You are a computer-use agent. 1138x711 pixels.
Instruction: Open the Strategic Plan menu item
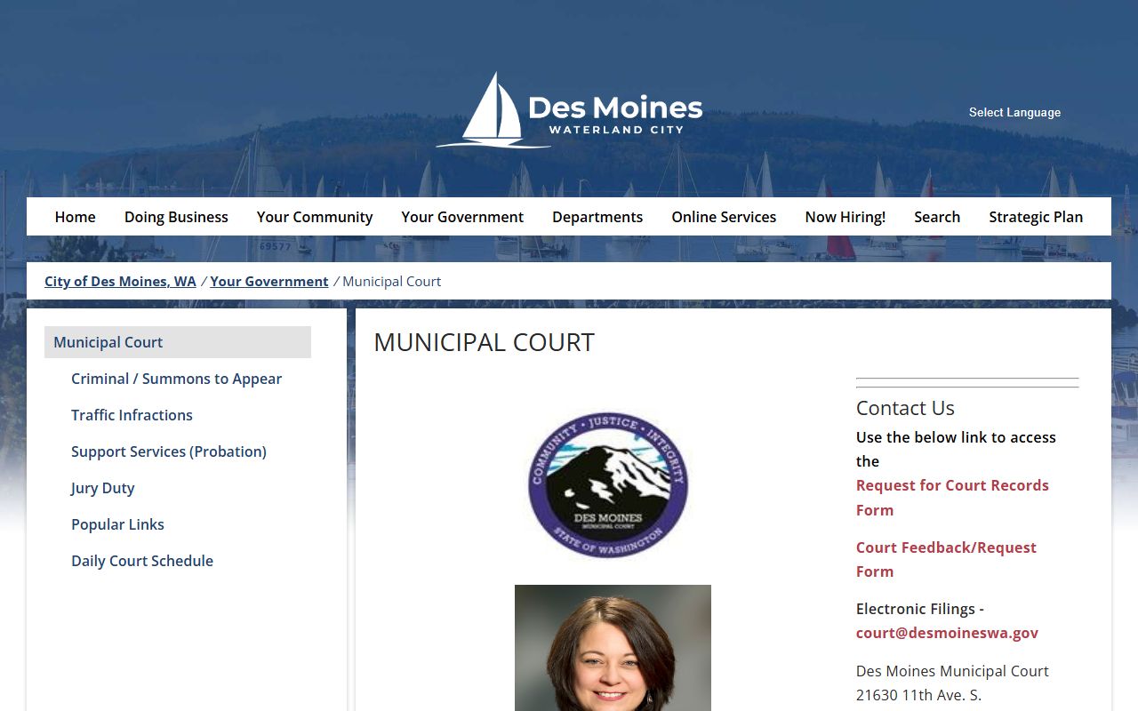tap(1036, 217)
